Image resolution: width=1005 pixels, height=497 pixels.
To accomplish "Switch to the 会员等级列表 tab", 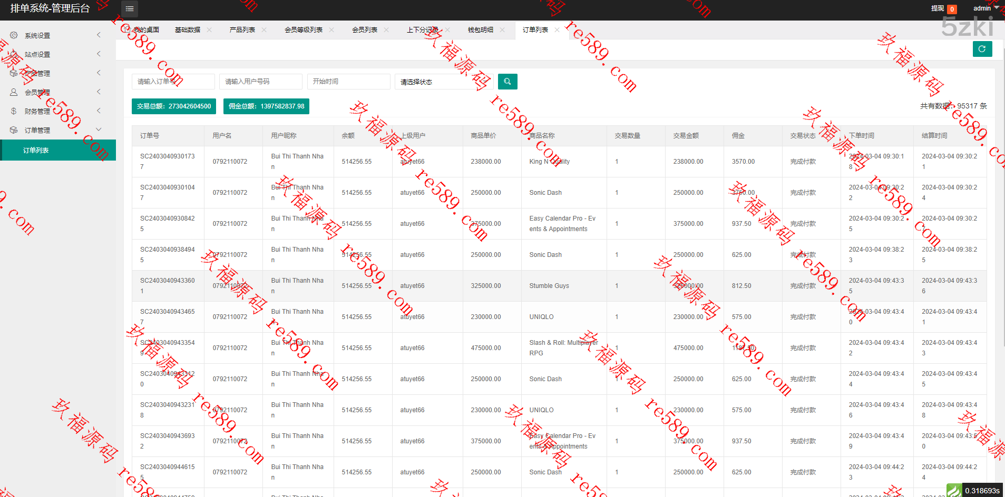I will click(304, 30).
